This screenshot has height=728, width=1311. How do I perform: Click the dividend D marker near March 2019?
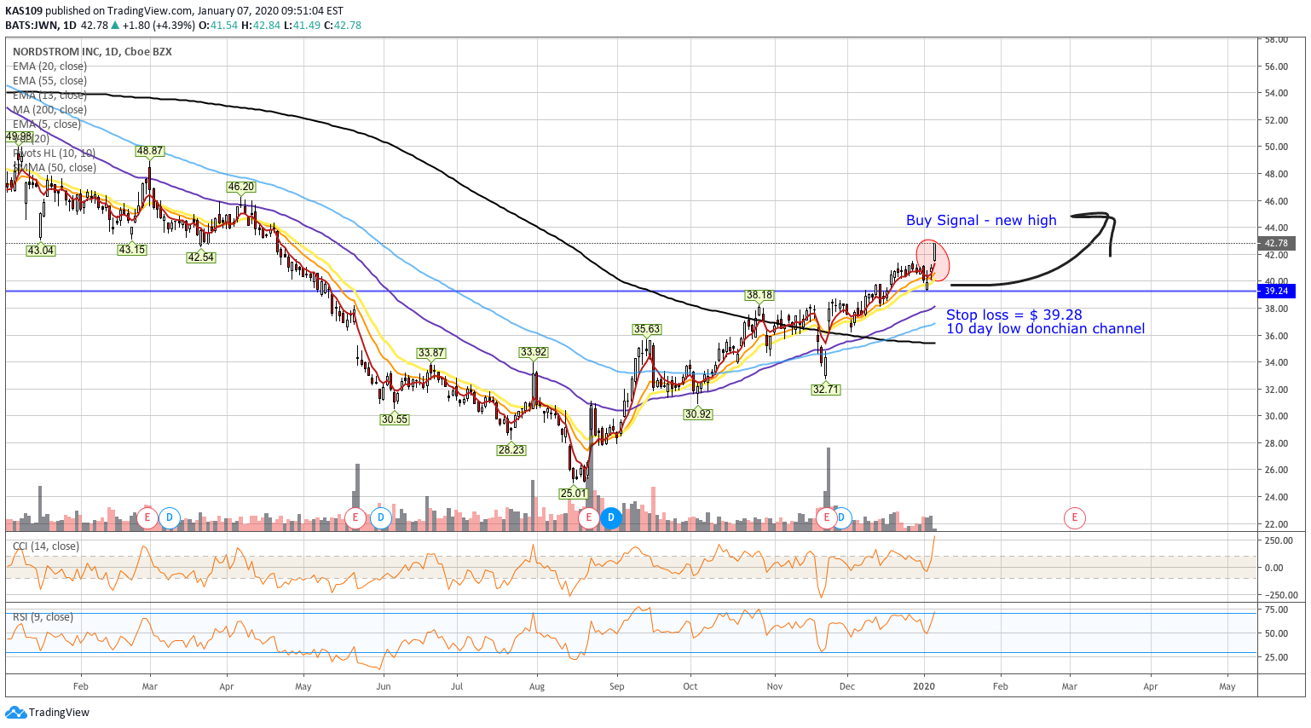[170, 517]
